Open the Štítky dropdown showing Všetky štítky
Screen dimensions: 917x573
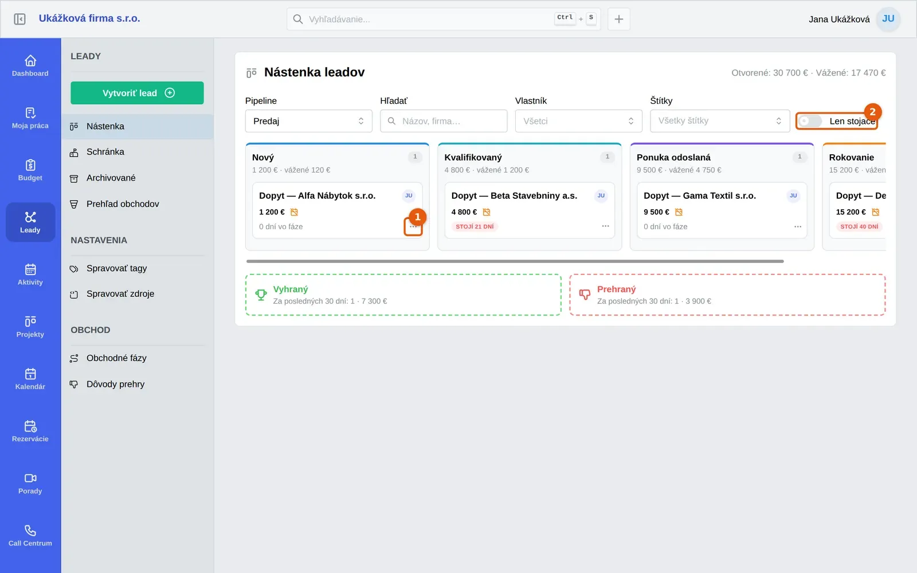[x=720, y=121]
